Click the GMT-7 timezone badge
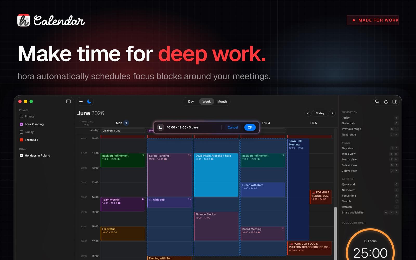Image resolution: width=416 pixels, height=260 pixels. pyautogui.click(x=87, y=121)
